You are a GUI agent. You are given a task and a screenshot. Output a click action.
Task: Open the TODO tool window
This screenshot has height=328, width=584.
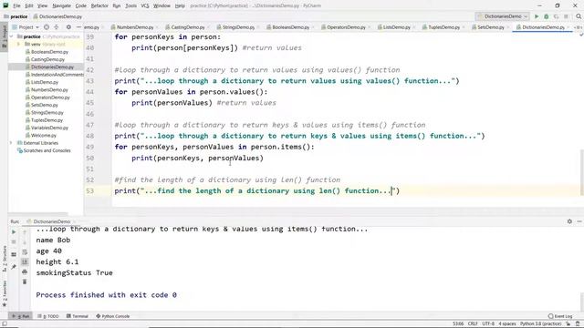48,316
